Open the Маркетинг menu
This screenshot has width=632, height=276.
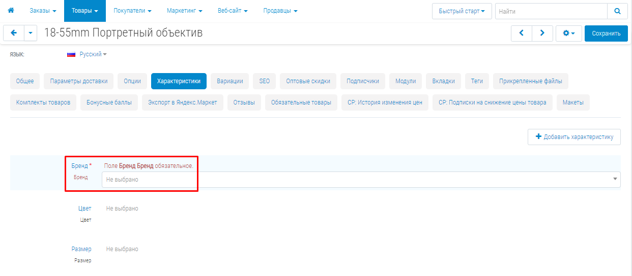184,11
